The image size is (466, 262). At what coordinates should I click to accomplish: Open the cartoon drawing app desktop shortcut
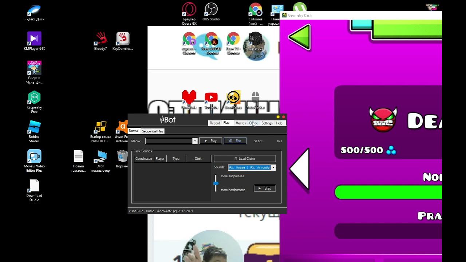[34, 72]
